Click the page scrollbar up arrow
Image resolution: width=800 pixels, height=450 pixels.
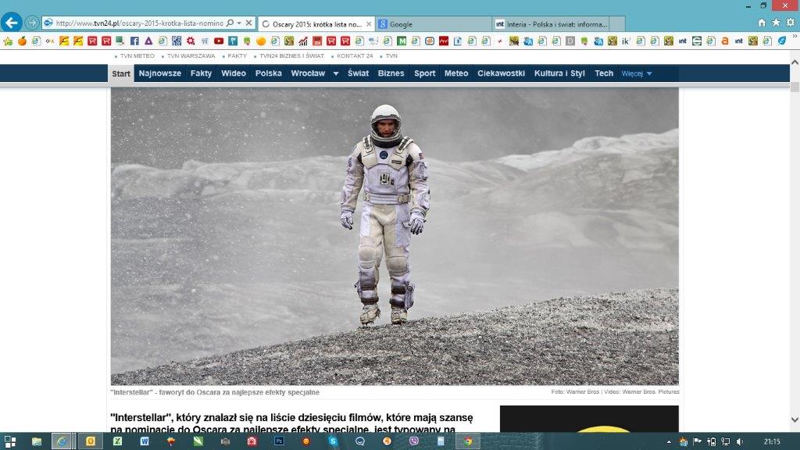[795, 62]
